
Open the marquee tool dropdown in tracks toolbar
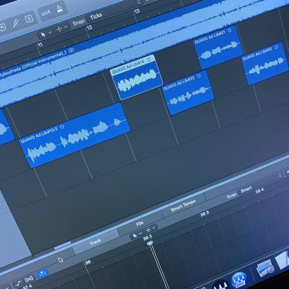click(x=66, y=27)
